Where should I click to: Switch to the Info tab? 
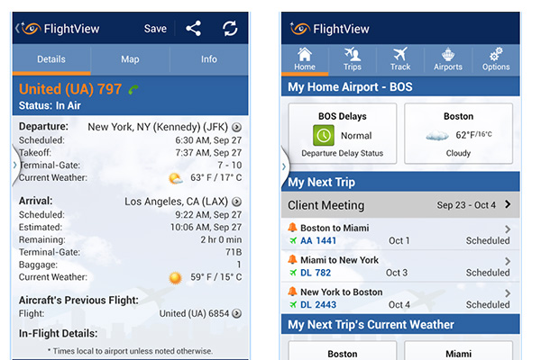(208, 59)
